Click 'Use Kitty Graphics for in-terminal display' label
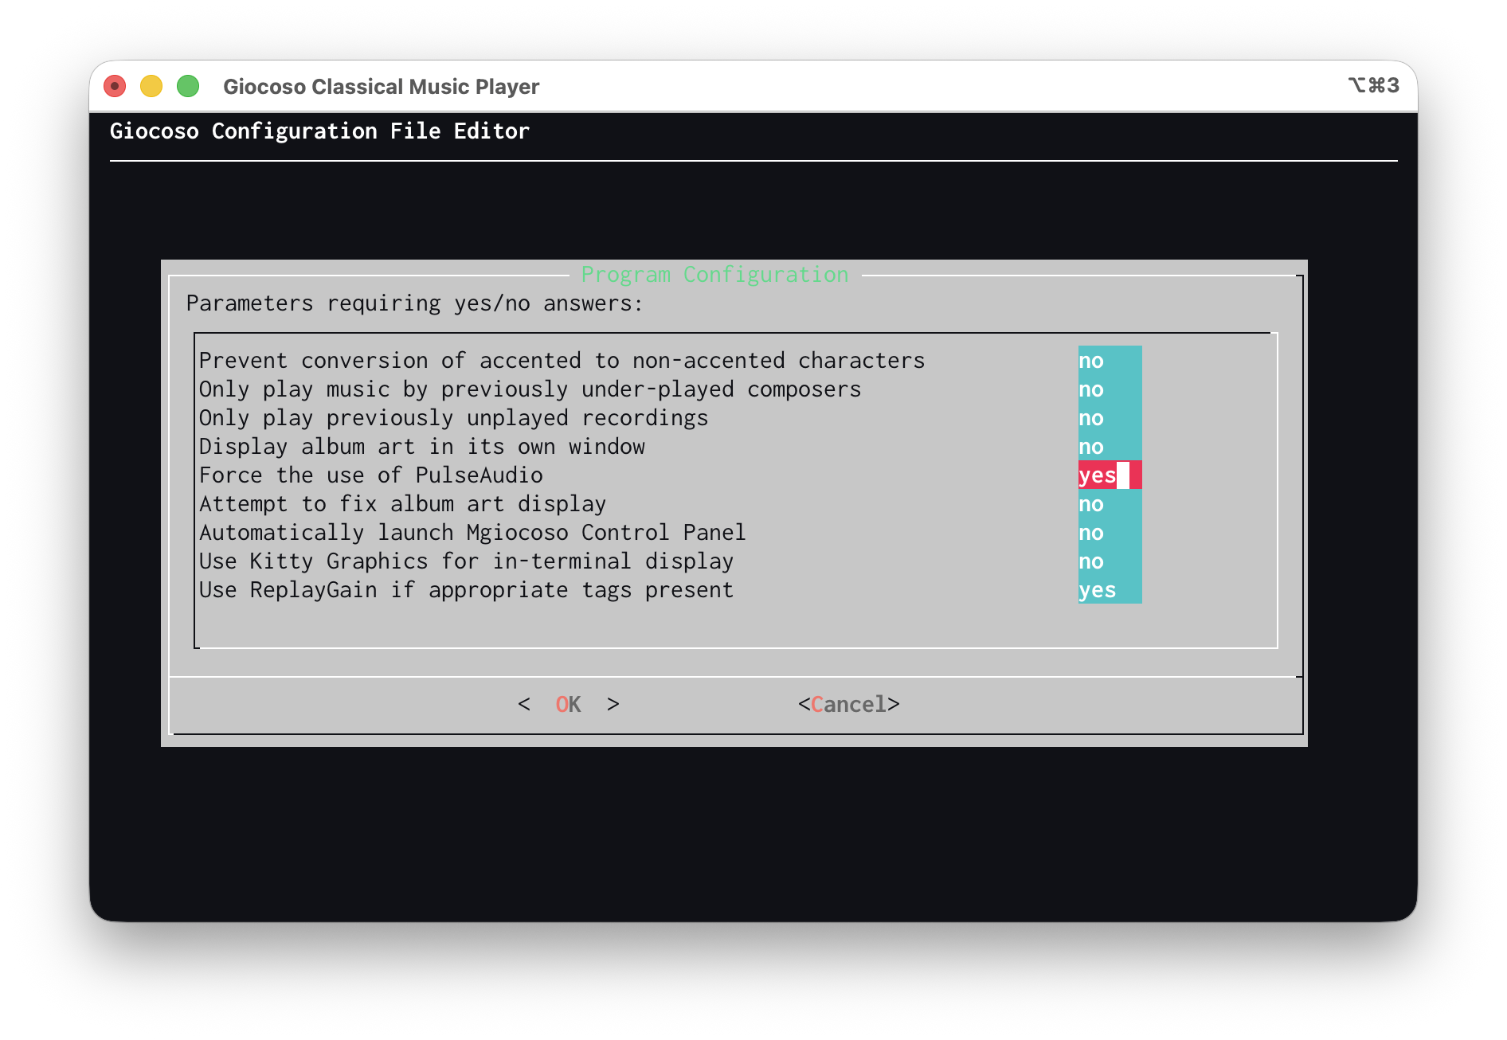The width and height of the screenshot is (1507, 1040). coord(466,561)
